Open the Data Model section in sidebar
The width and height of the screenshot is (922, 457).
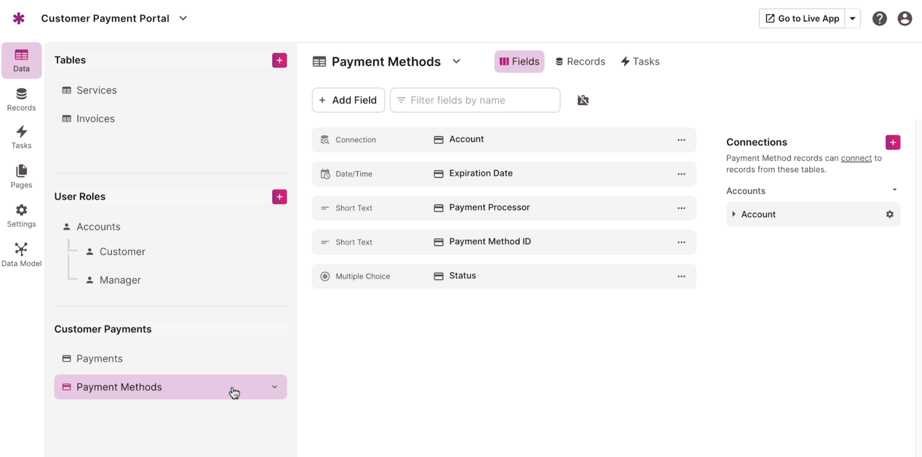22,255
